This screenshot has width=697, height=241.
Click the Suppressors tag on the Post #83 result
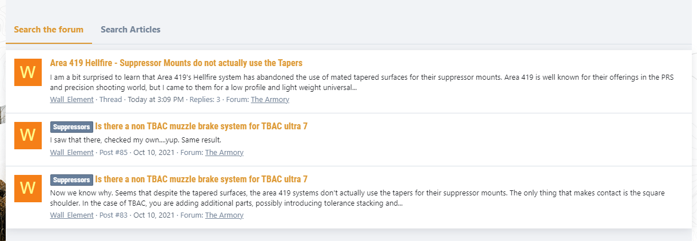[71, 179]
